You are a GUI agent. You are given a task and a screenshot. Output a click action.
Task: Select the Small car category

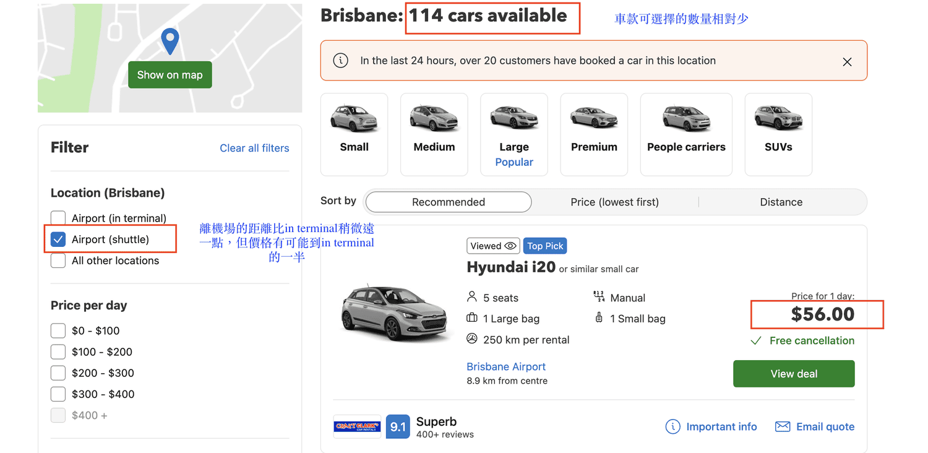(x=354, y=134)
